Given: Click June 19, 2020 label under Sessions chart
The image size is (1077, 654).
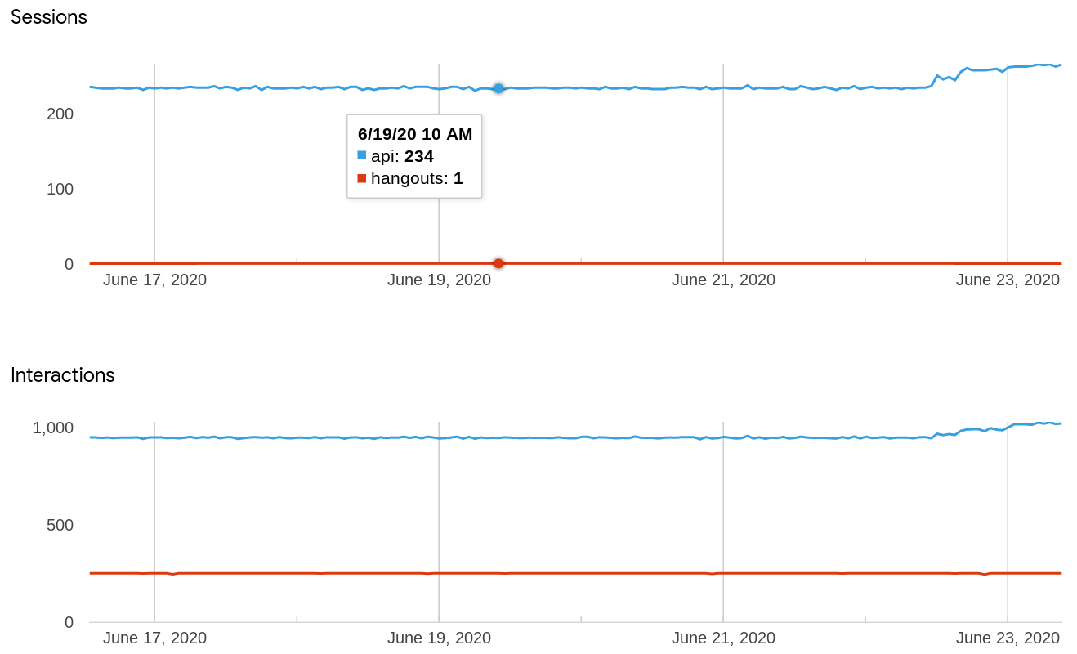Looking at the screenshot, I should coord(439,280).
